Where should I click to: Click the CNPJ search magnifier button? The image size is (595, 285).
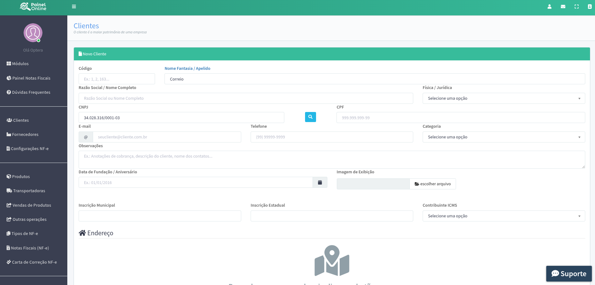click(310, 117)
